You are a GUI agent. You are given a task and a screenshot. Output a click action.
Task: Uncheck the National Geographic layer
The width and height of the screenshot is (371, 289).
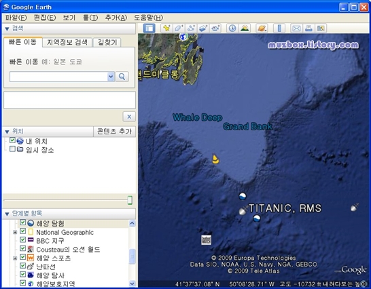22,231
